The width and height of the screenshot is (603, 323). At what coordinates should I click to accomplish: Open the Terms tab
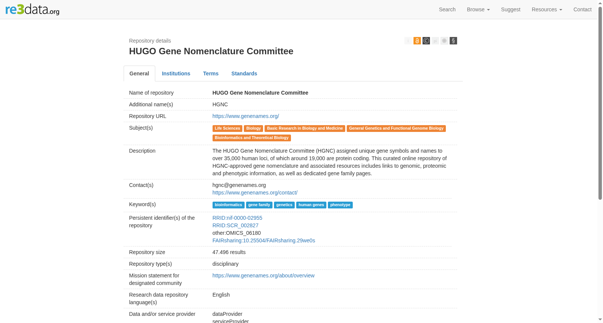[211, 73]
